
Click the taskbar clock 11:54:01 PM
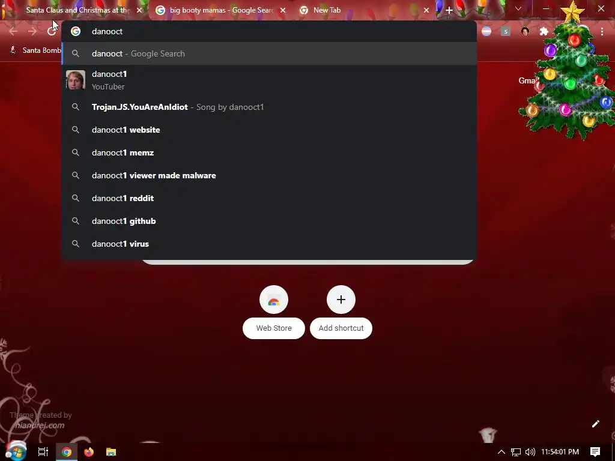coord(560,452)
